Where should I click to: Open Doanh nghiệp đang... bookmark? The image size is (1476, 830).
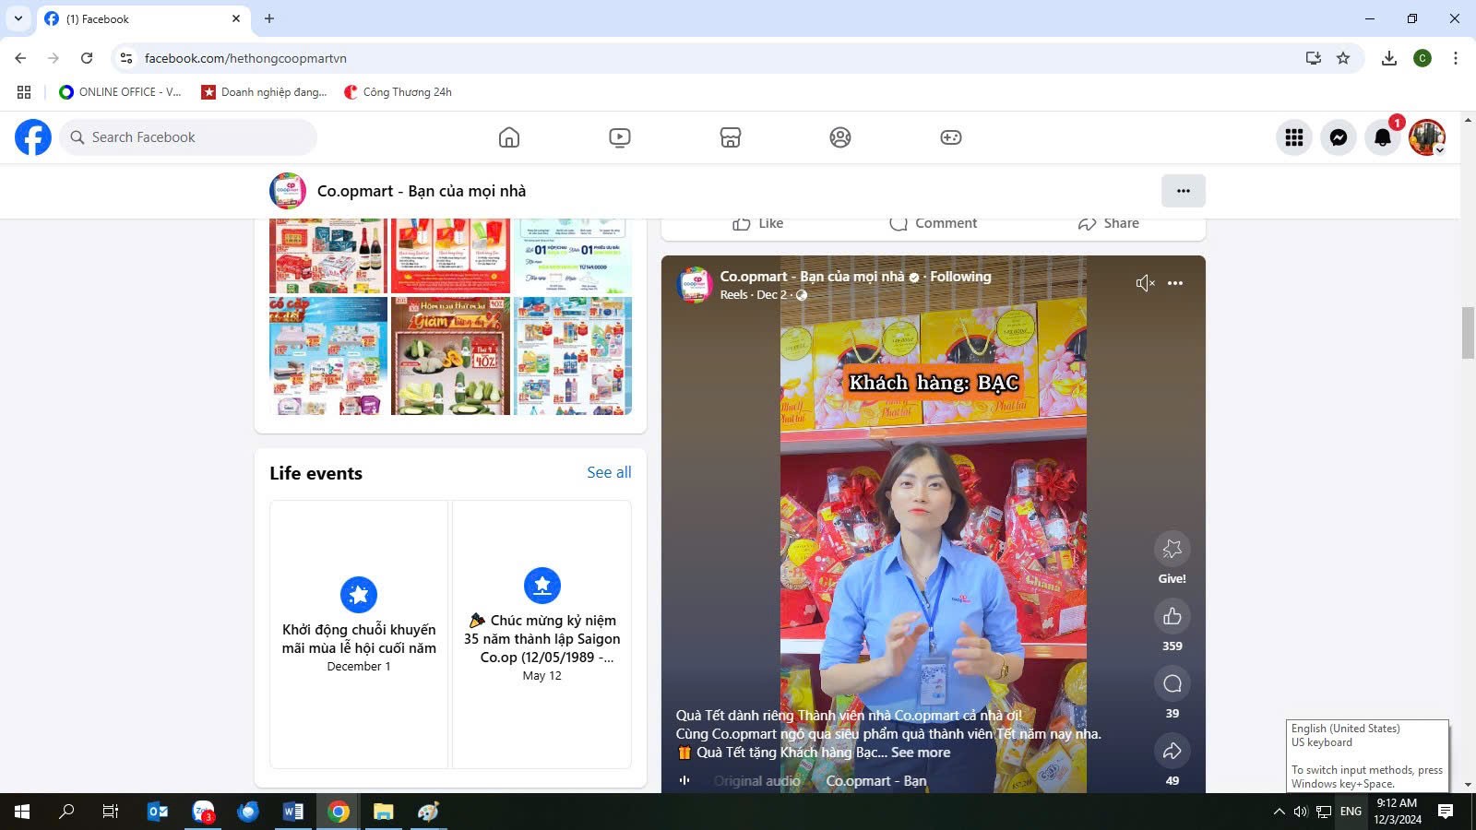click(264, 92)
